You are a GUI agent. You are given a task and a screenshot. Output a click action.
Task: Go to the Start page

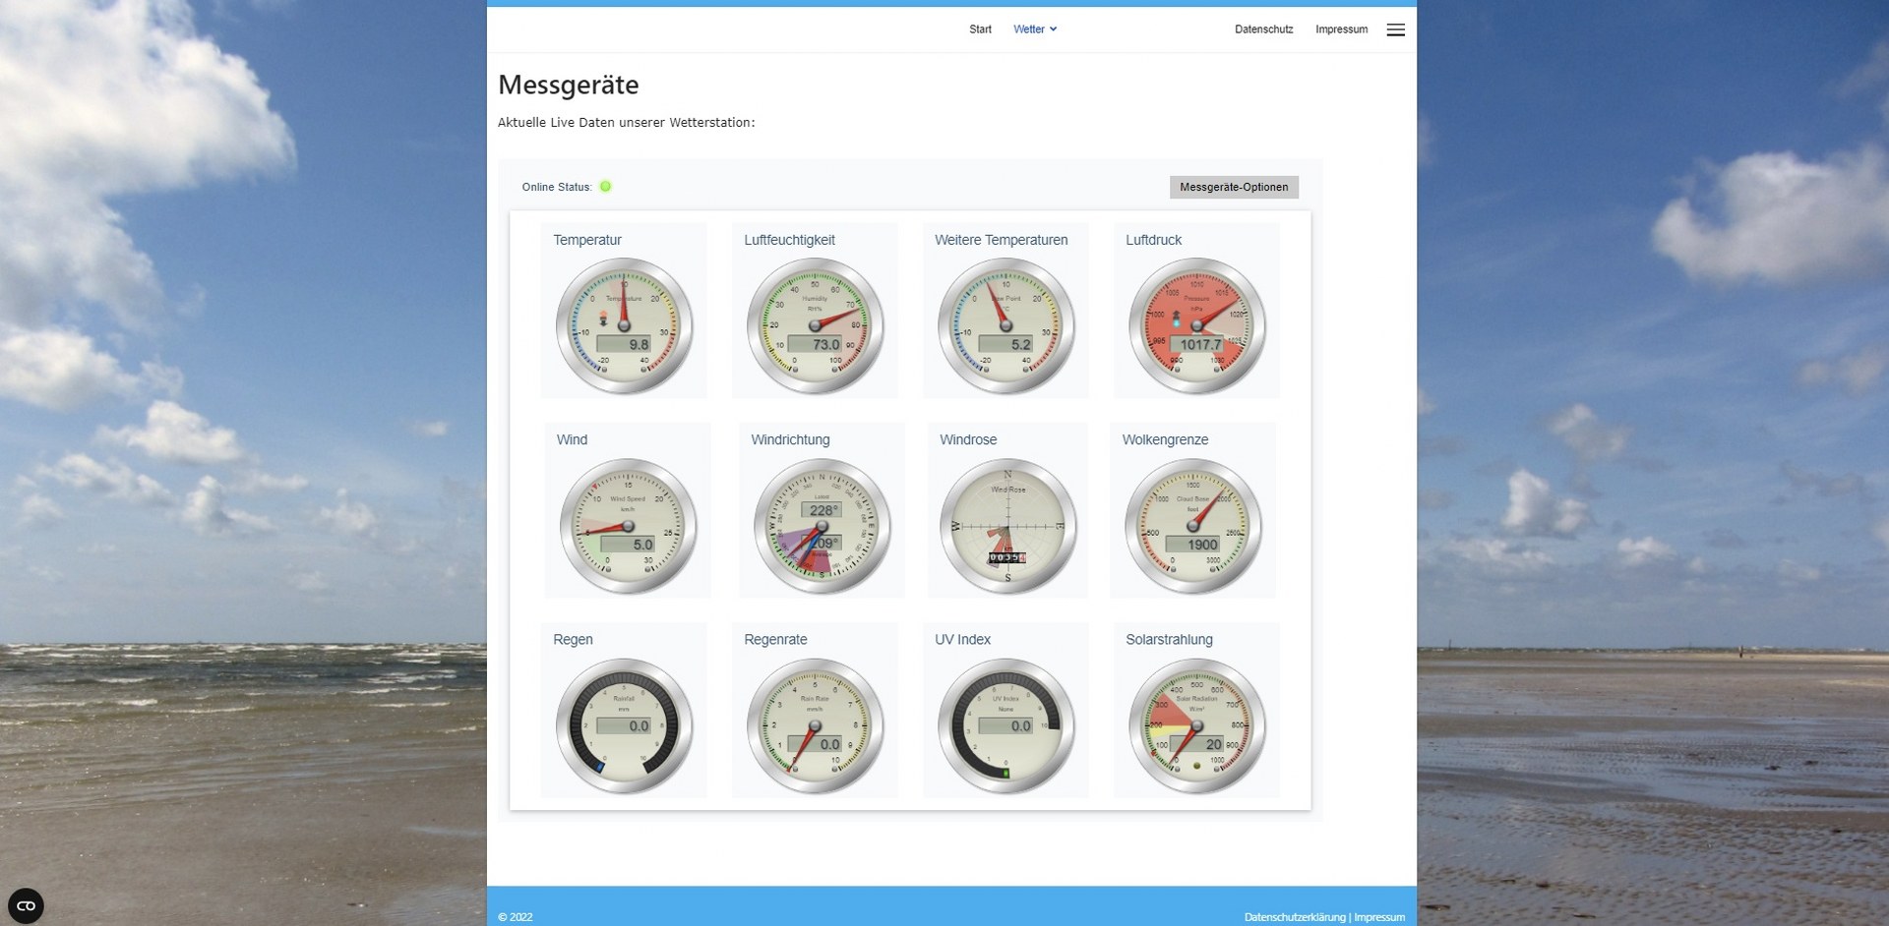pyautogui.click(x=980, y=29)
